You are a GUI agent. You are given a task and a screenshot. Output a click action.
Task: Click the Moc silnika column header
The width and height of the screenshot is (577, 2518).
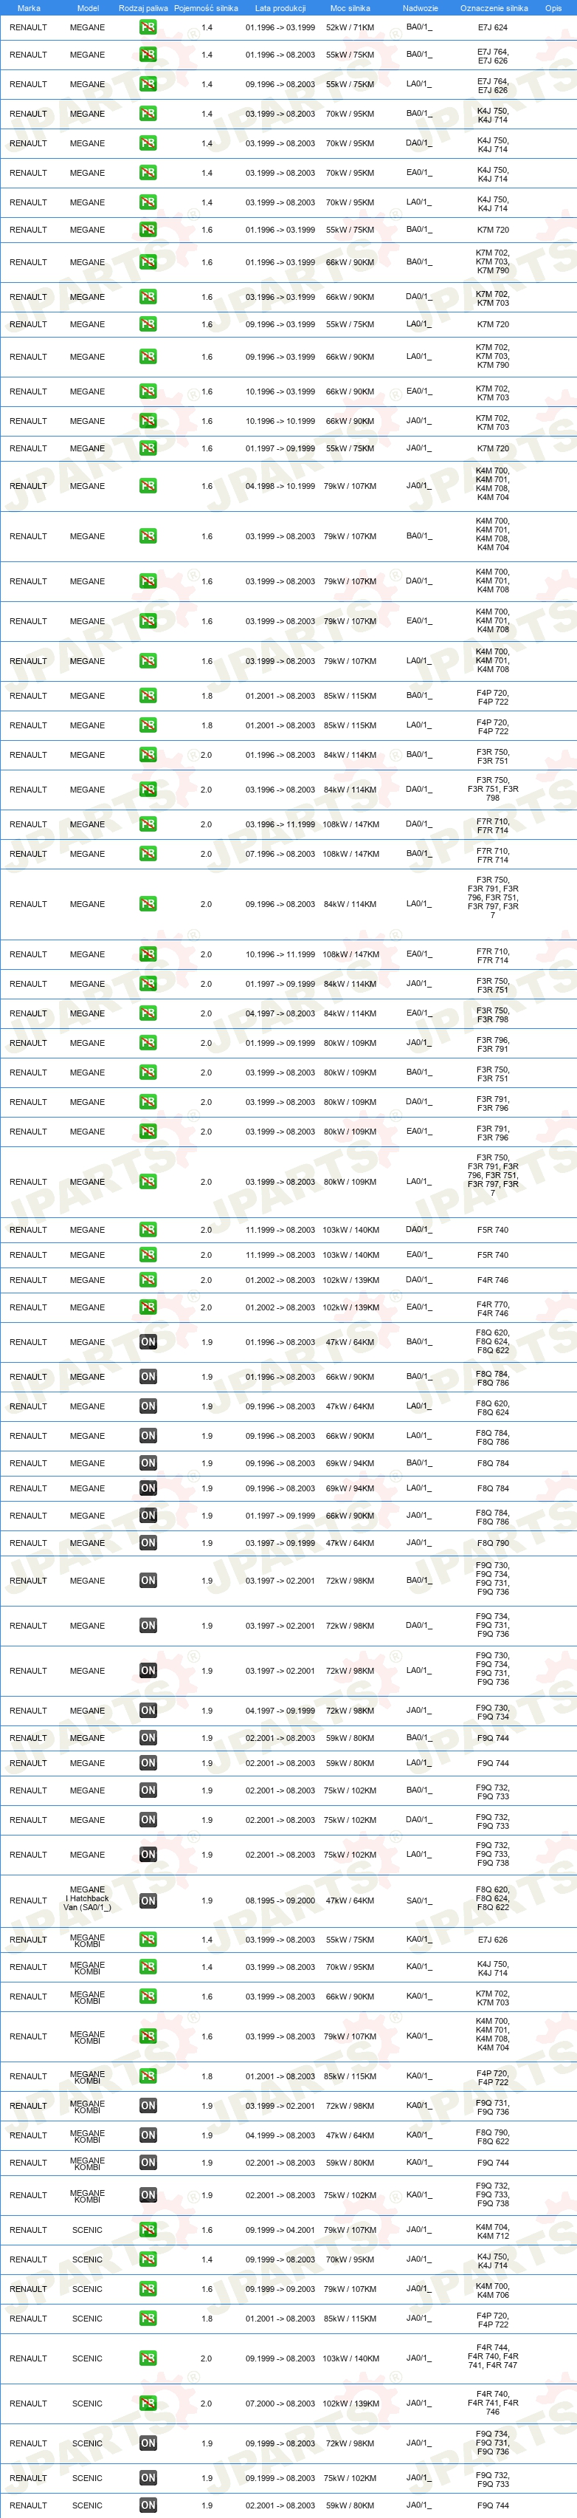coord(350,8)
